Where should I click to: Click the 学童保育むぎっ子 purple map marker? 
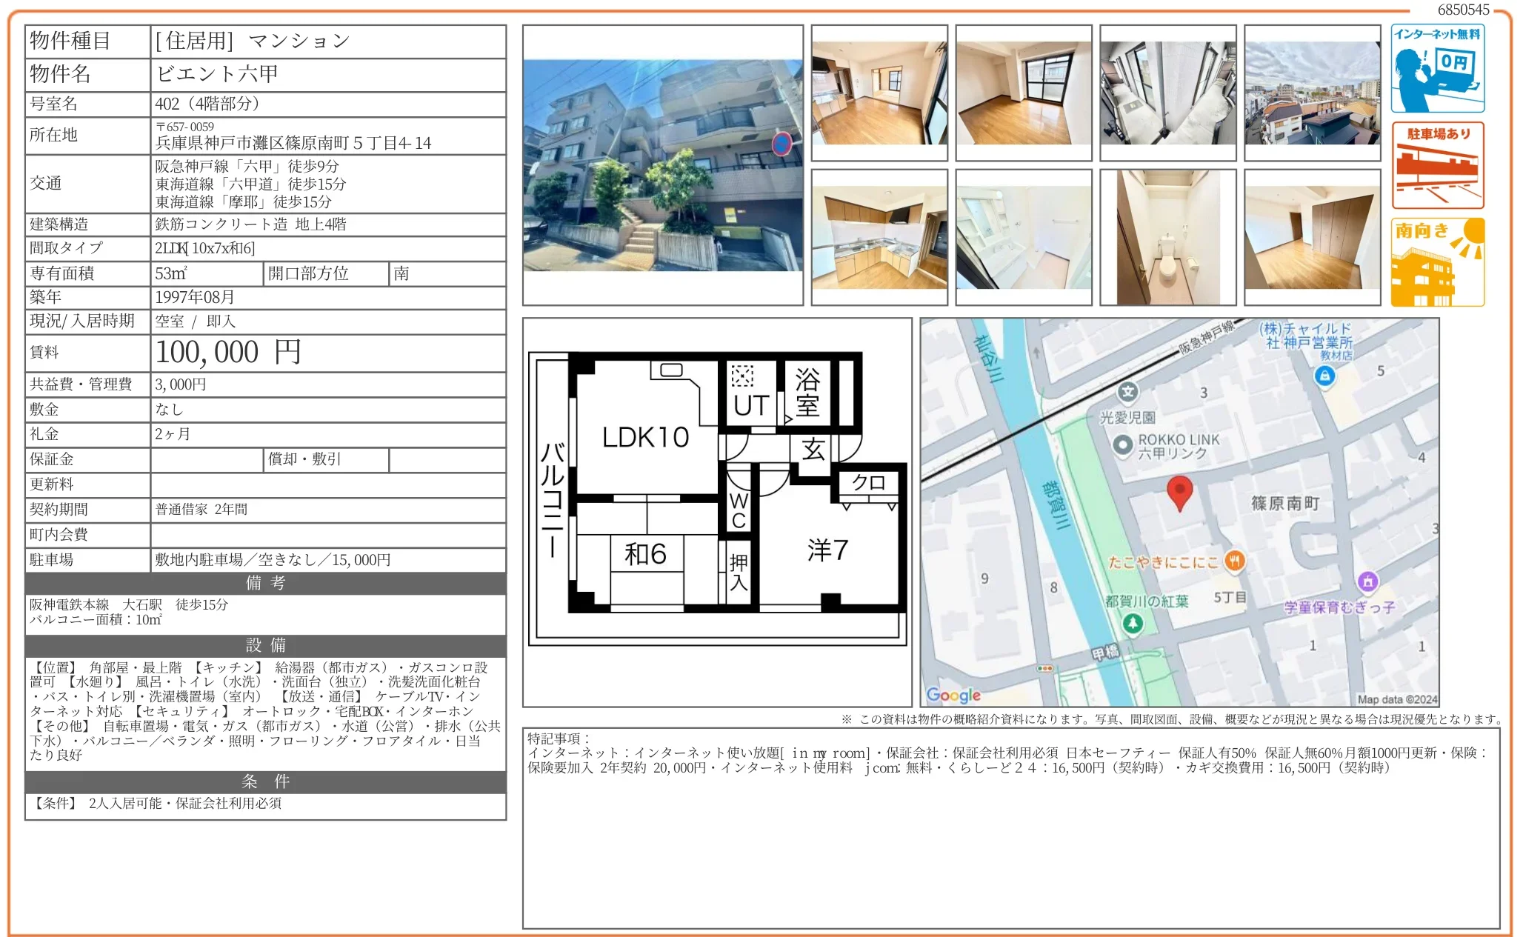pyautogui.click(x=1367, y=581)
